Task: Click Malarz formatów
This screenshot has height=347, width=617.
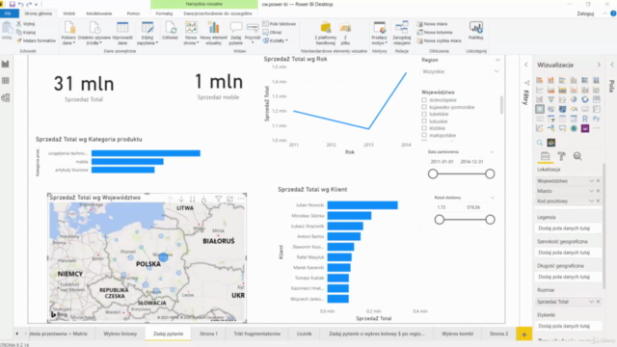Action: [36, 40]
